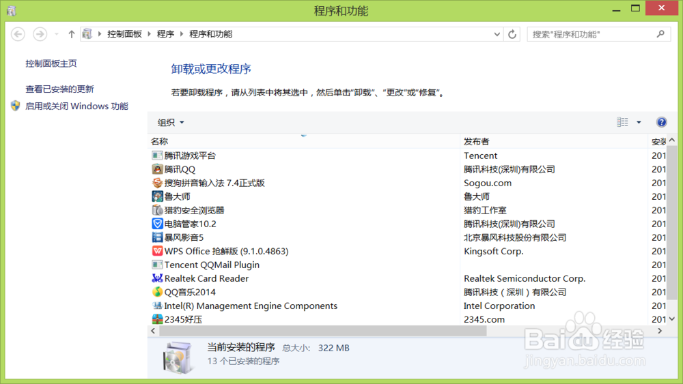This screenshot has width=683, height=384.
Task: Click the 搜狗拼音输入法 icon
Action: point(157,183)
